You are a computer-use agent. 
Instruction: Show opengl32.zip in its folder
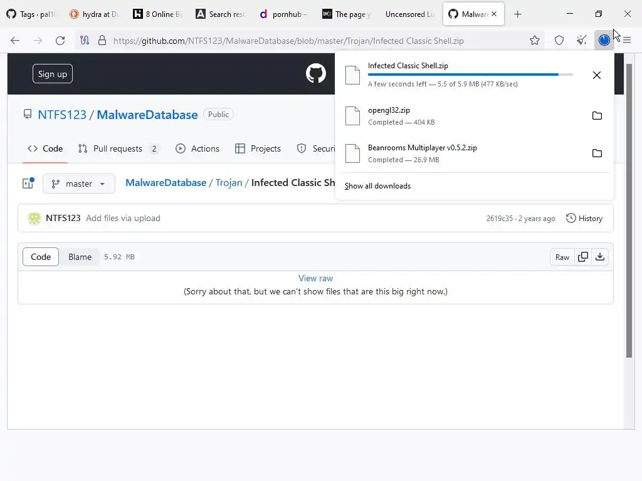tap(597, 116)
